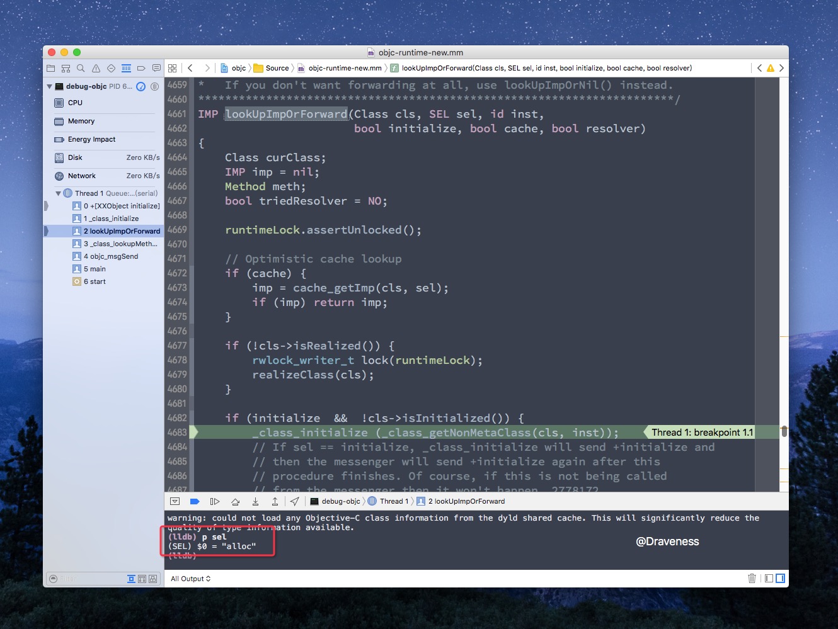Step out of the current function
Image resolution: width=838 pixels, height=629 pixels.
(x=275, y=501)
